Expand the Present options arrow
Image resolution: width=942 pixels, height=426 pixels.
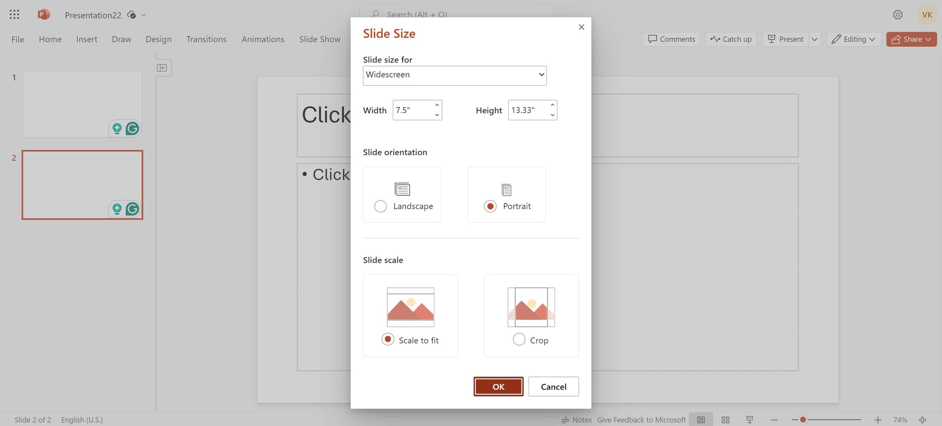815,39
